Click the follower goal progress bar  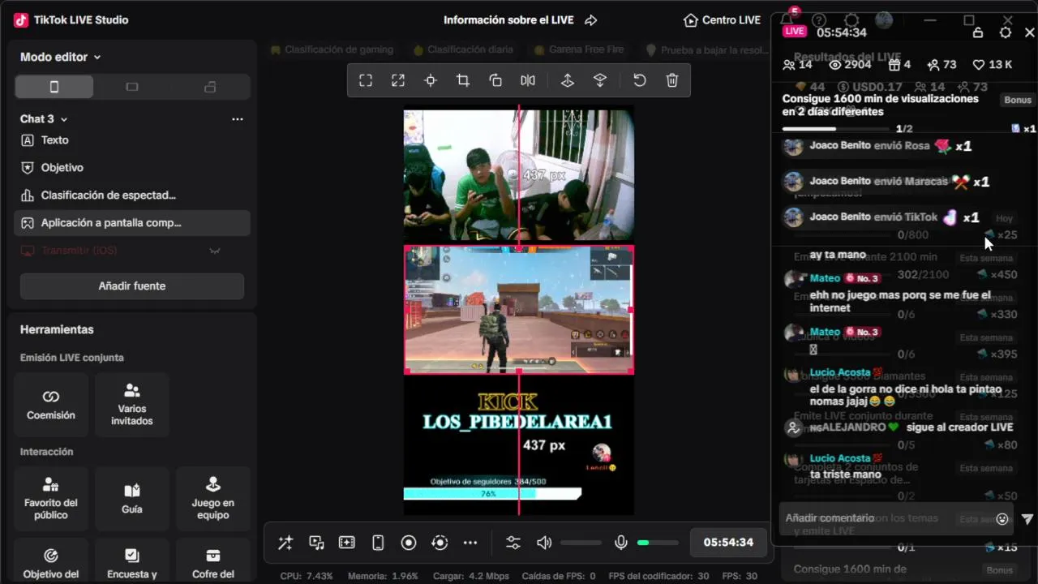click(492, 493)
